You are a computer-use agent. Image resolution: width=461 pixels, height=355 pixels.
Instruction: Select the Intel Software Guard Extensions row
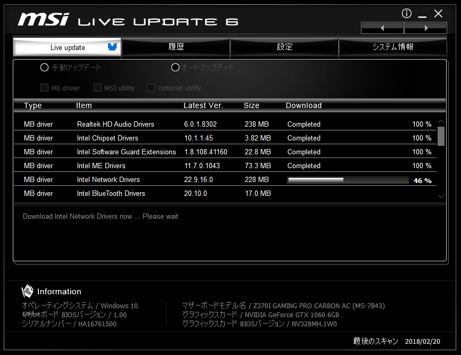pos(225,152)
